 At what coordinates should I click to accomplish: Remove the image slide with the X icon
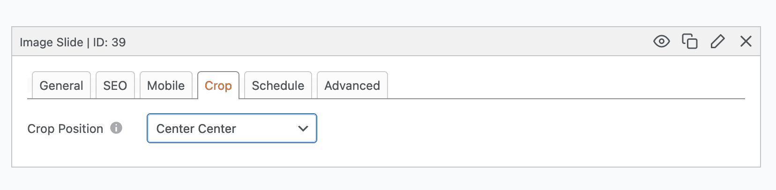pos(746,42)
